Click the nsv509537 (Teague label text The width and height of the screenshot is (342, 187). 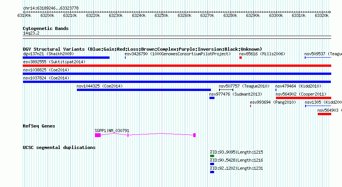pos(323,54)
